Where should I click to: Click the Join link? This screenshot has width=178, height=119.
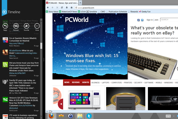pos(157,20)
